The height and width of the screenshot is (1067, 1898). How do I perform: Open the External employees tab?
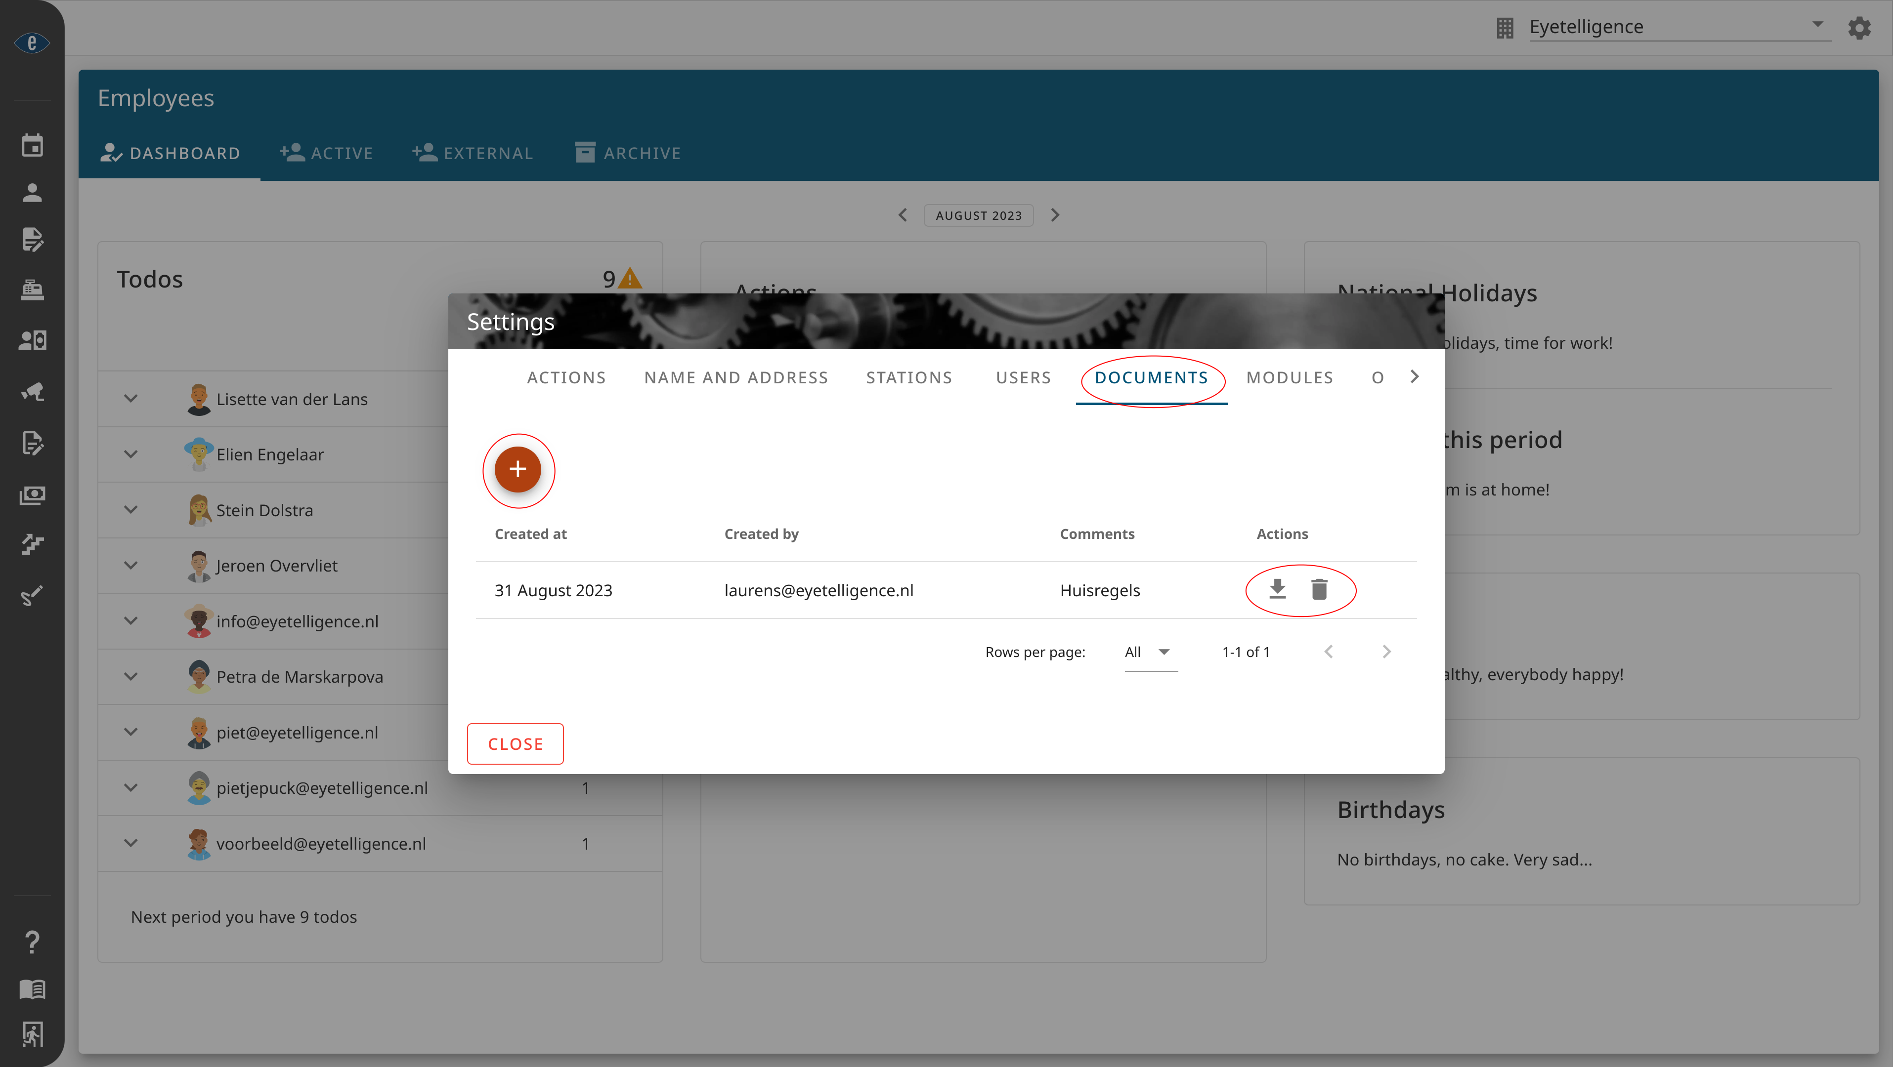(473, 153)
